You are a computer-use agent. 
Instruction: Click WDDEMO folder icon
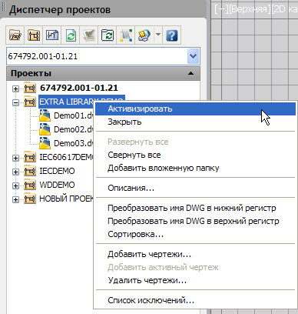[30, 185]
